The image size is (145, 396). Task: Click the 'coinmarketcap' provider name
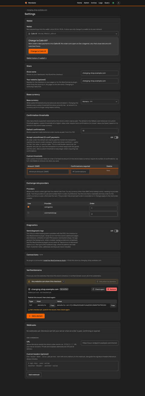coord(50,213)
